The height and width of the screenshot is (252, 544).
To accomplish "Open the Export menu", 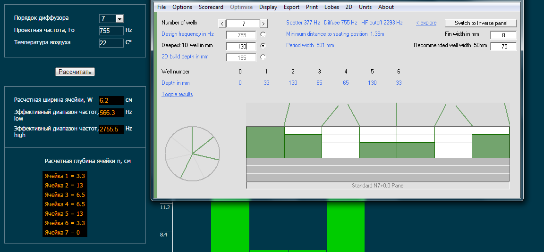I will click(291, 7).
